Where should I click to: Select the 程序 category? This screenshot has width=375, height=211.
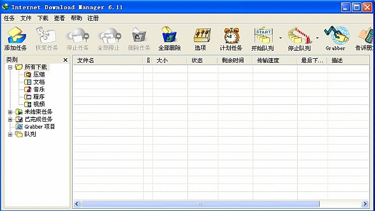tap(39, 97)
